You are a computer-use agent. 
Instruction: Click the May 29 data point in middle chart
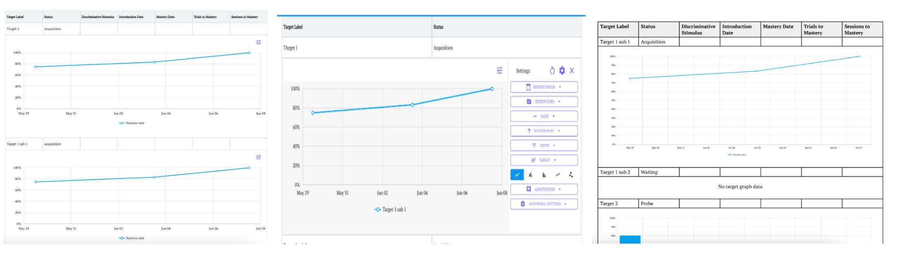313,113
